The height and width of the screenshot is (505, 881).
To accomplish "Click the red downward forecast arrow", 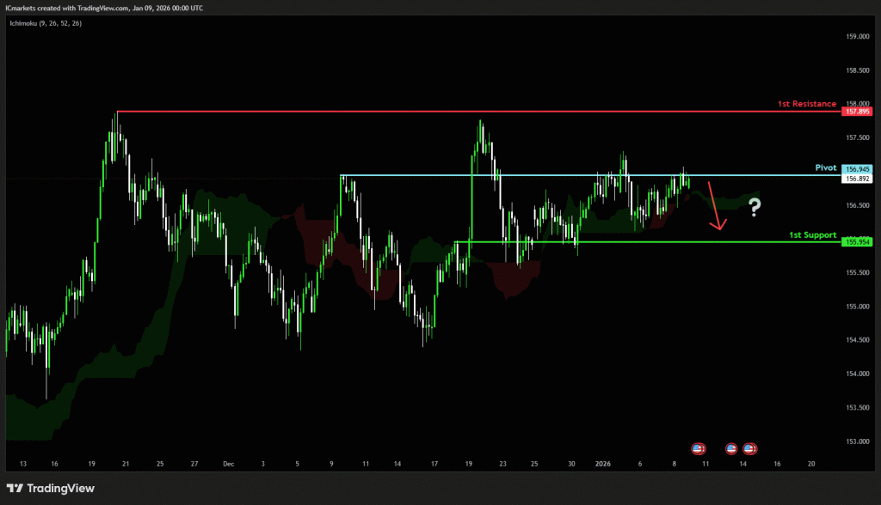I will (x=715, y=207).
